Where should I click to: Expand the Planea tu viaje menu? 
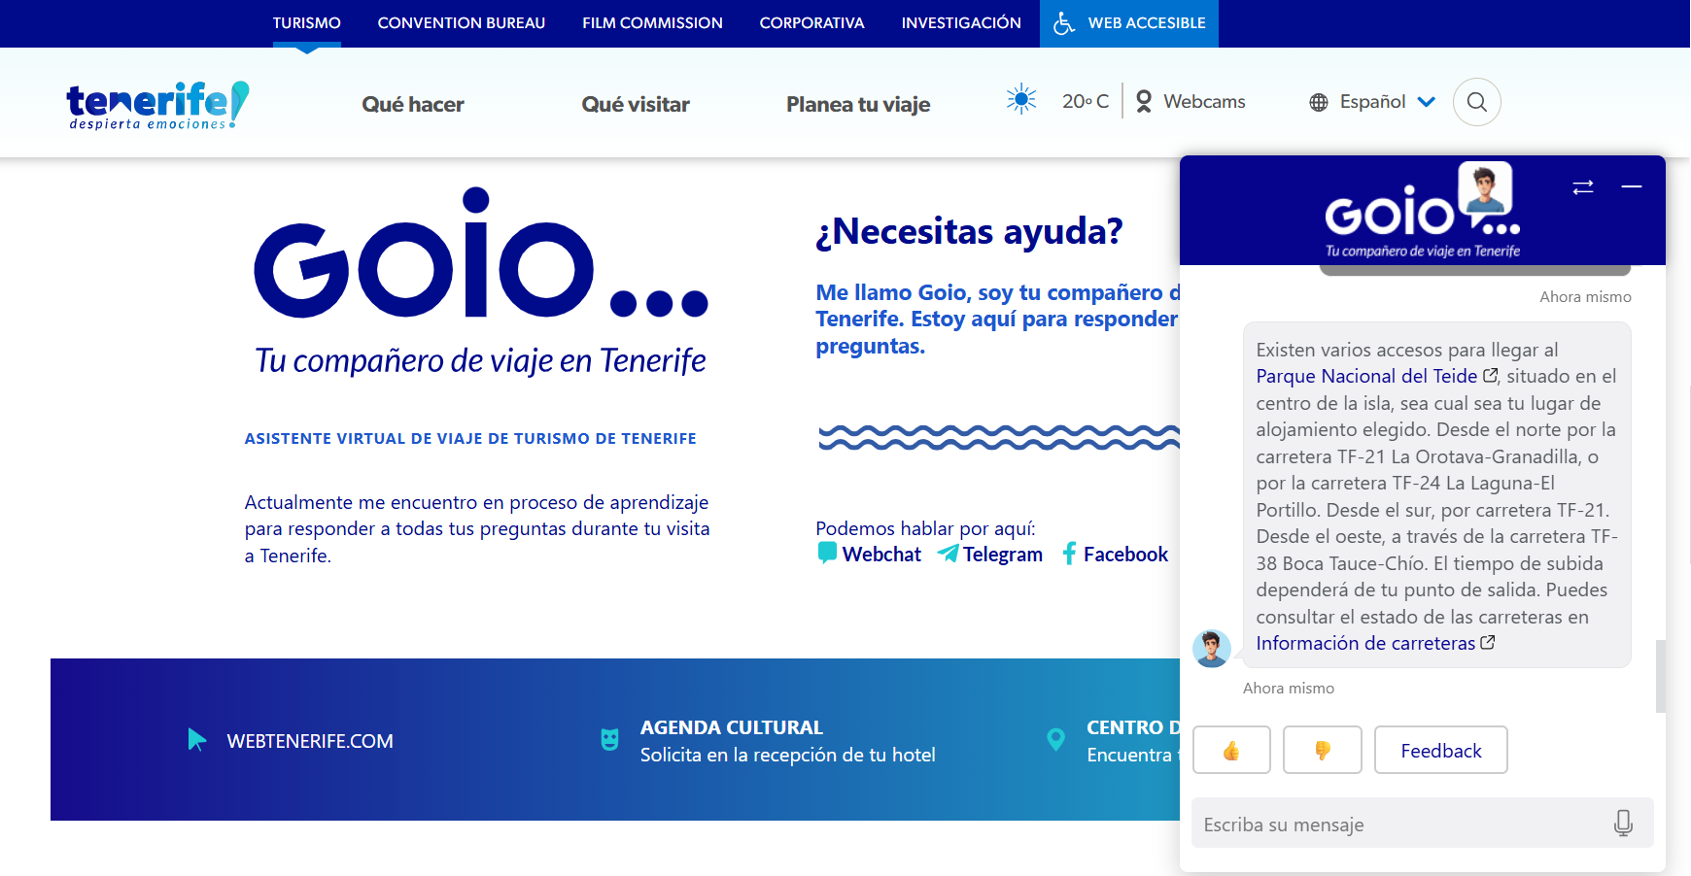857,105
